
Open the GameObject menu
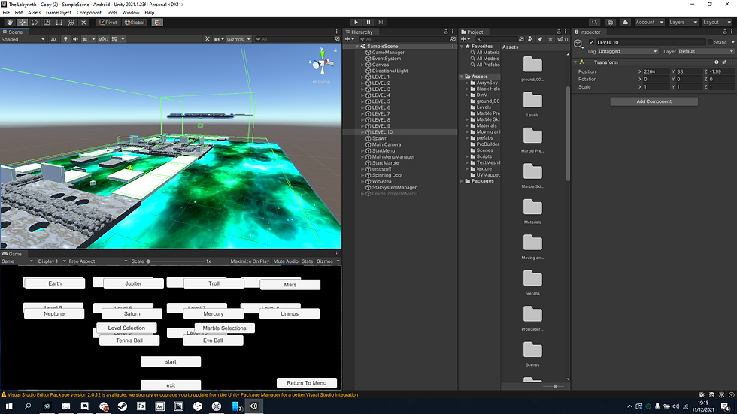coord(59,13)
